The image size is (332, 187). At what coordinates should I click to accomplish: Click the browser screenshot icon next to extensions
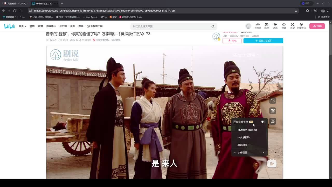[x=315, y=11]
